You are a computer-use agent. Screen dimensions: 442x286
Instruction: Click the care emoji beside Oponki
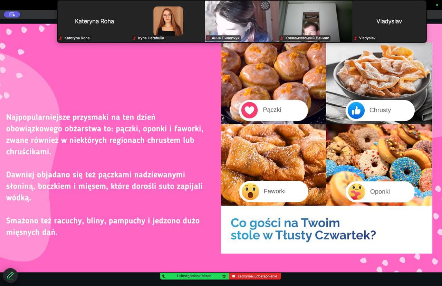point(356,192)
